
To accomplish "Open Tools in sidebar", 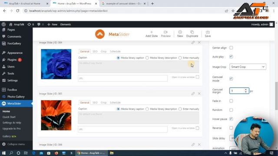I will pos(10,73).
